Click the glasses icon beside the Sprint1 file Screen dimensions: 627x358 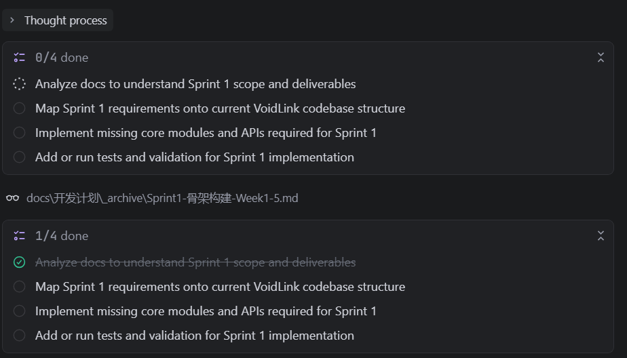[x=13, y=198]
